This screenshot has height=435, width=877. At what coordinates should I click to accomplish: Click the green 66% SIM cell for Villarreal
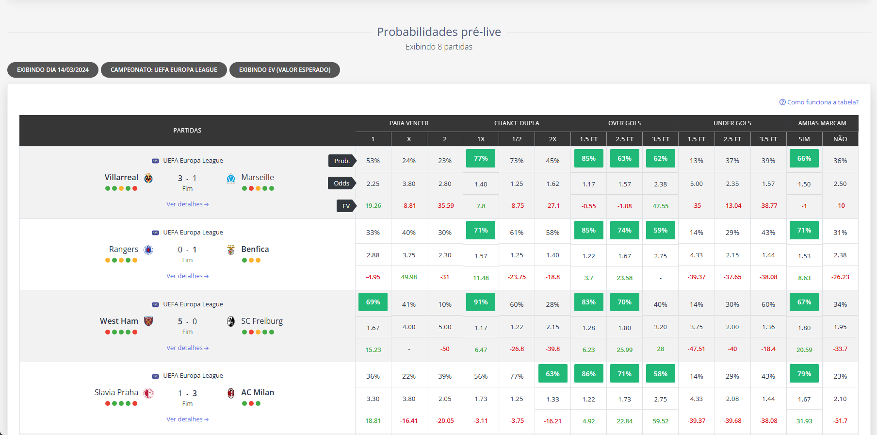[x=804, y=158]
